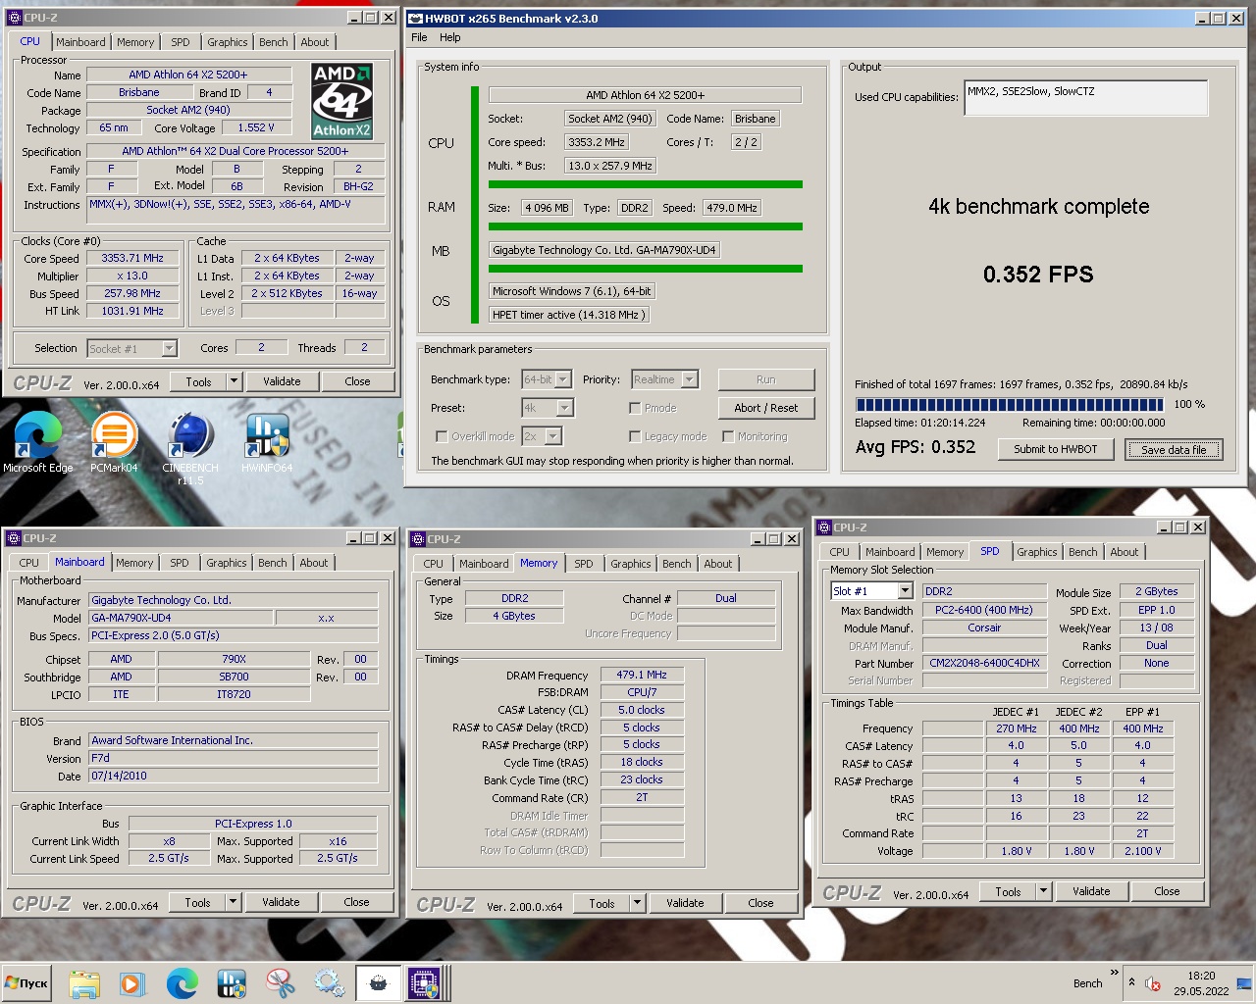The height and width of the screenshot is (1004, 1256).
Task: Click DRAM Frequency 479.1 MHz value
Action: tap(642, 676)
